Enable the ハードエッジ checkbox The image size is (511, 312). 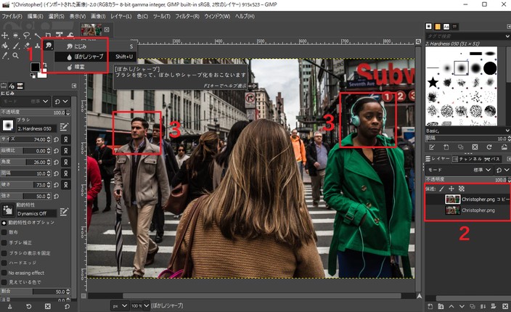point(4,263)
